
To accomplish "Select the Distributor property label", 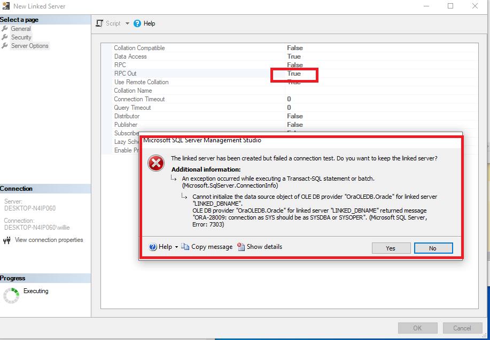I will click(x=127, y=116).
